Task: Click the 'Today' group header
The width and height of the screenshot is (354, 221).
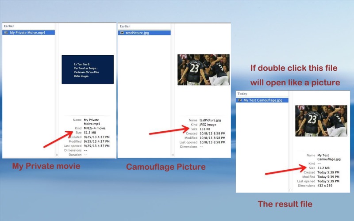Action: tap(242, 94)
